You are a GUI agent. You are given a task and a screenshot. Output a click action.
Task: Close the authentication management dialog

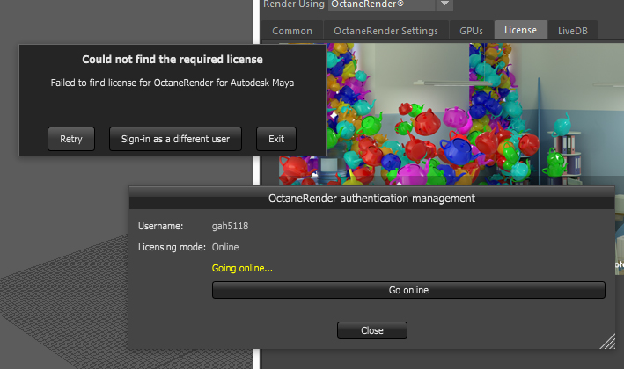click(x=372, y=330)
